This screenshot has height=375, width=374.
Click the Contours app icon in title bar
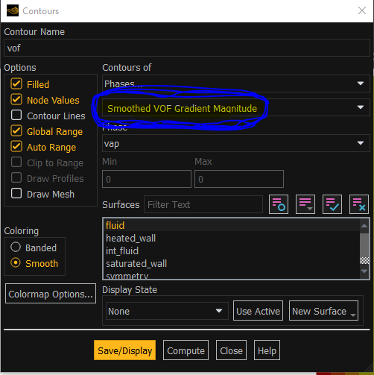[13, 11]
